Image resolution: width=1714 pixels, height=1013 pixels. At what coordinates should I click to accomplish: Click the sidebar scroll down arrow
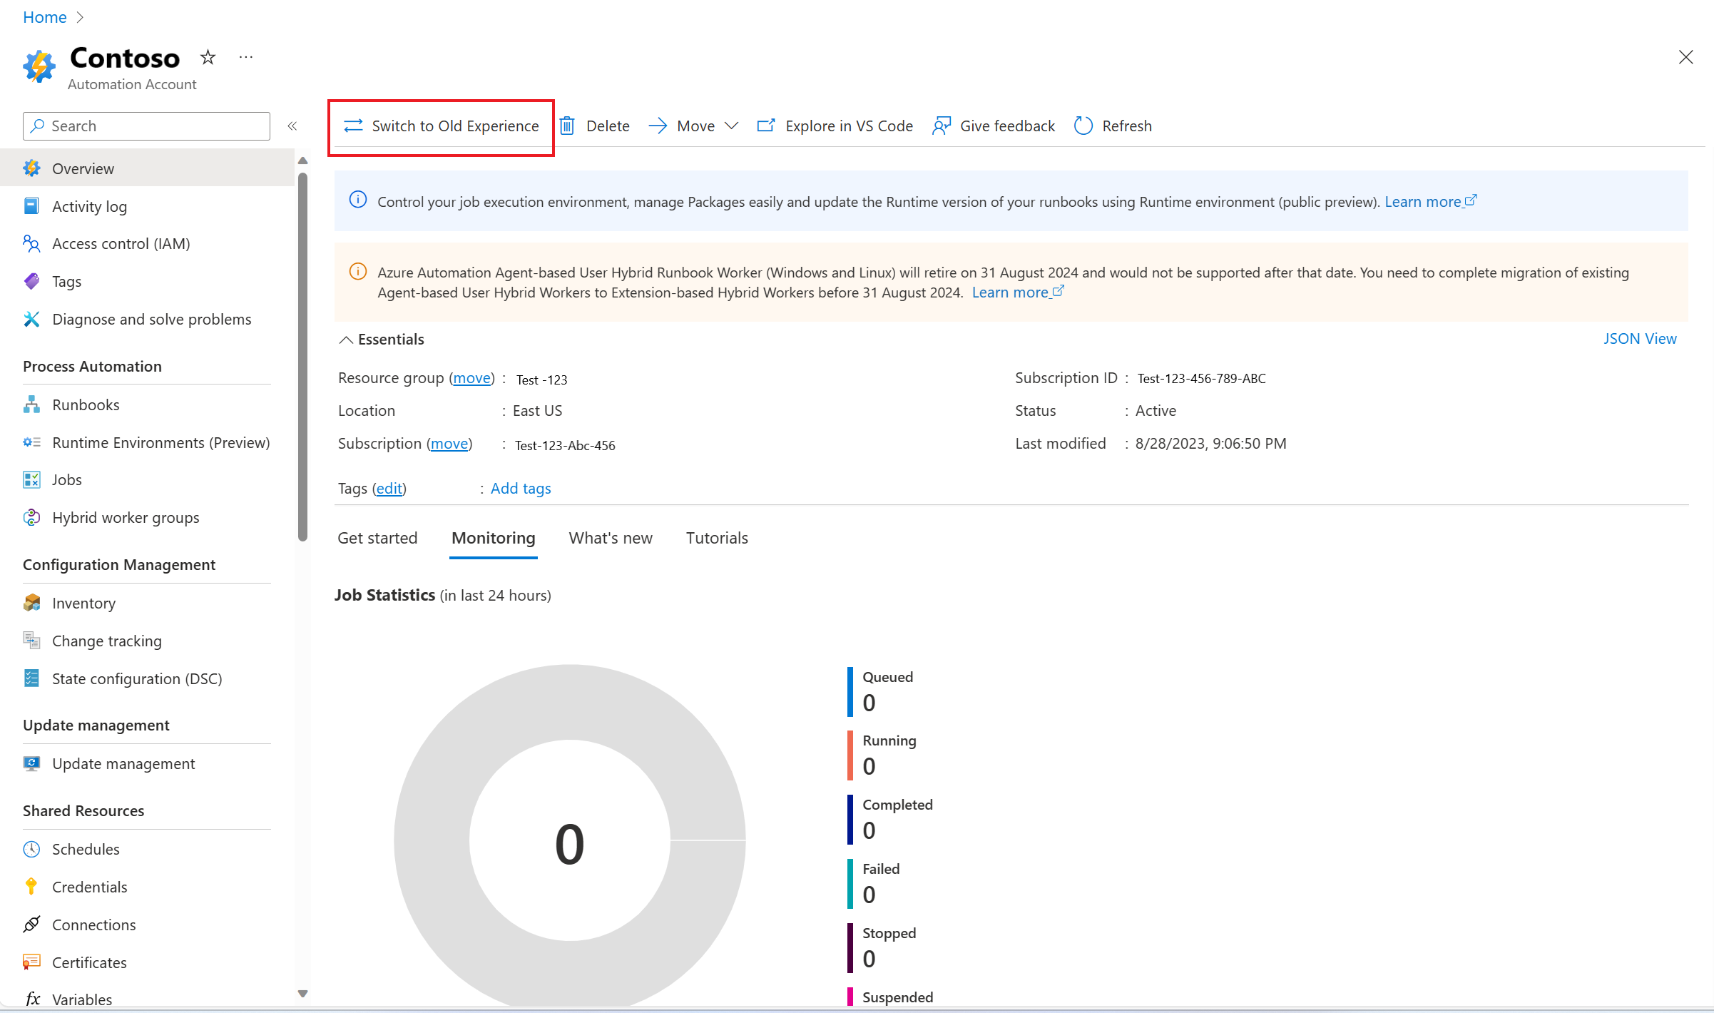click(302, 994)
